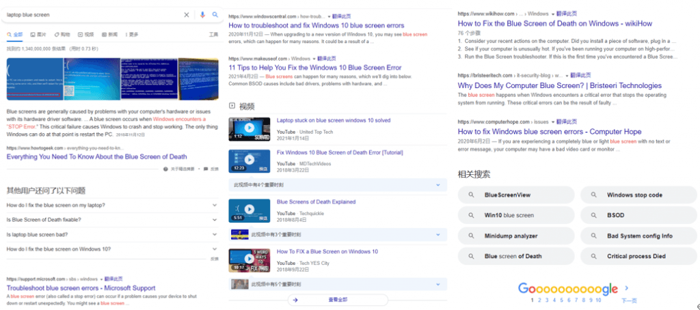Viewport: 700px width, 310px height.
Task: Open 工具 search tools
Action: click(213, 34)
